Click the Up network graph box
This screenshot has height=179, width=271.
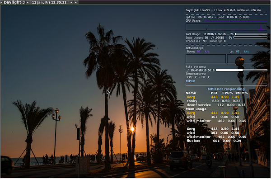(248, 59)
